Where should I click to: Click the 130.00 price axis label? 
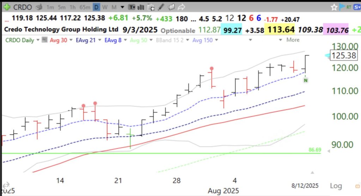coord(345,46)
